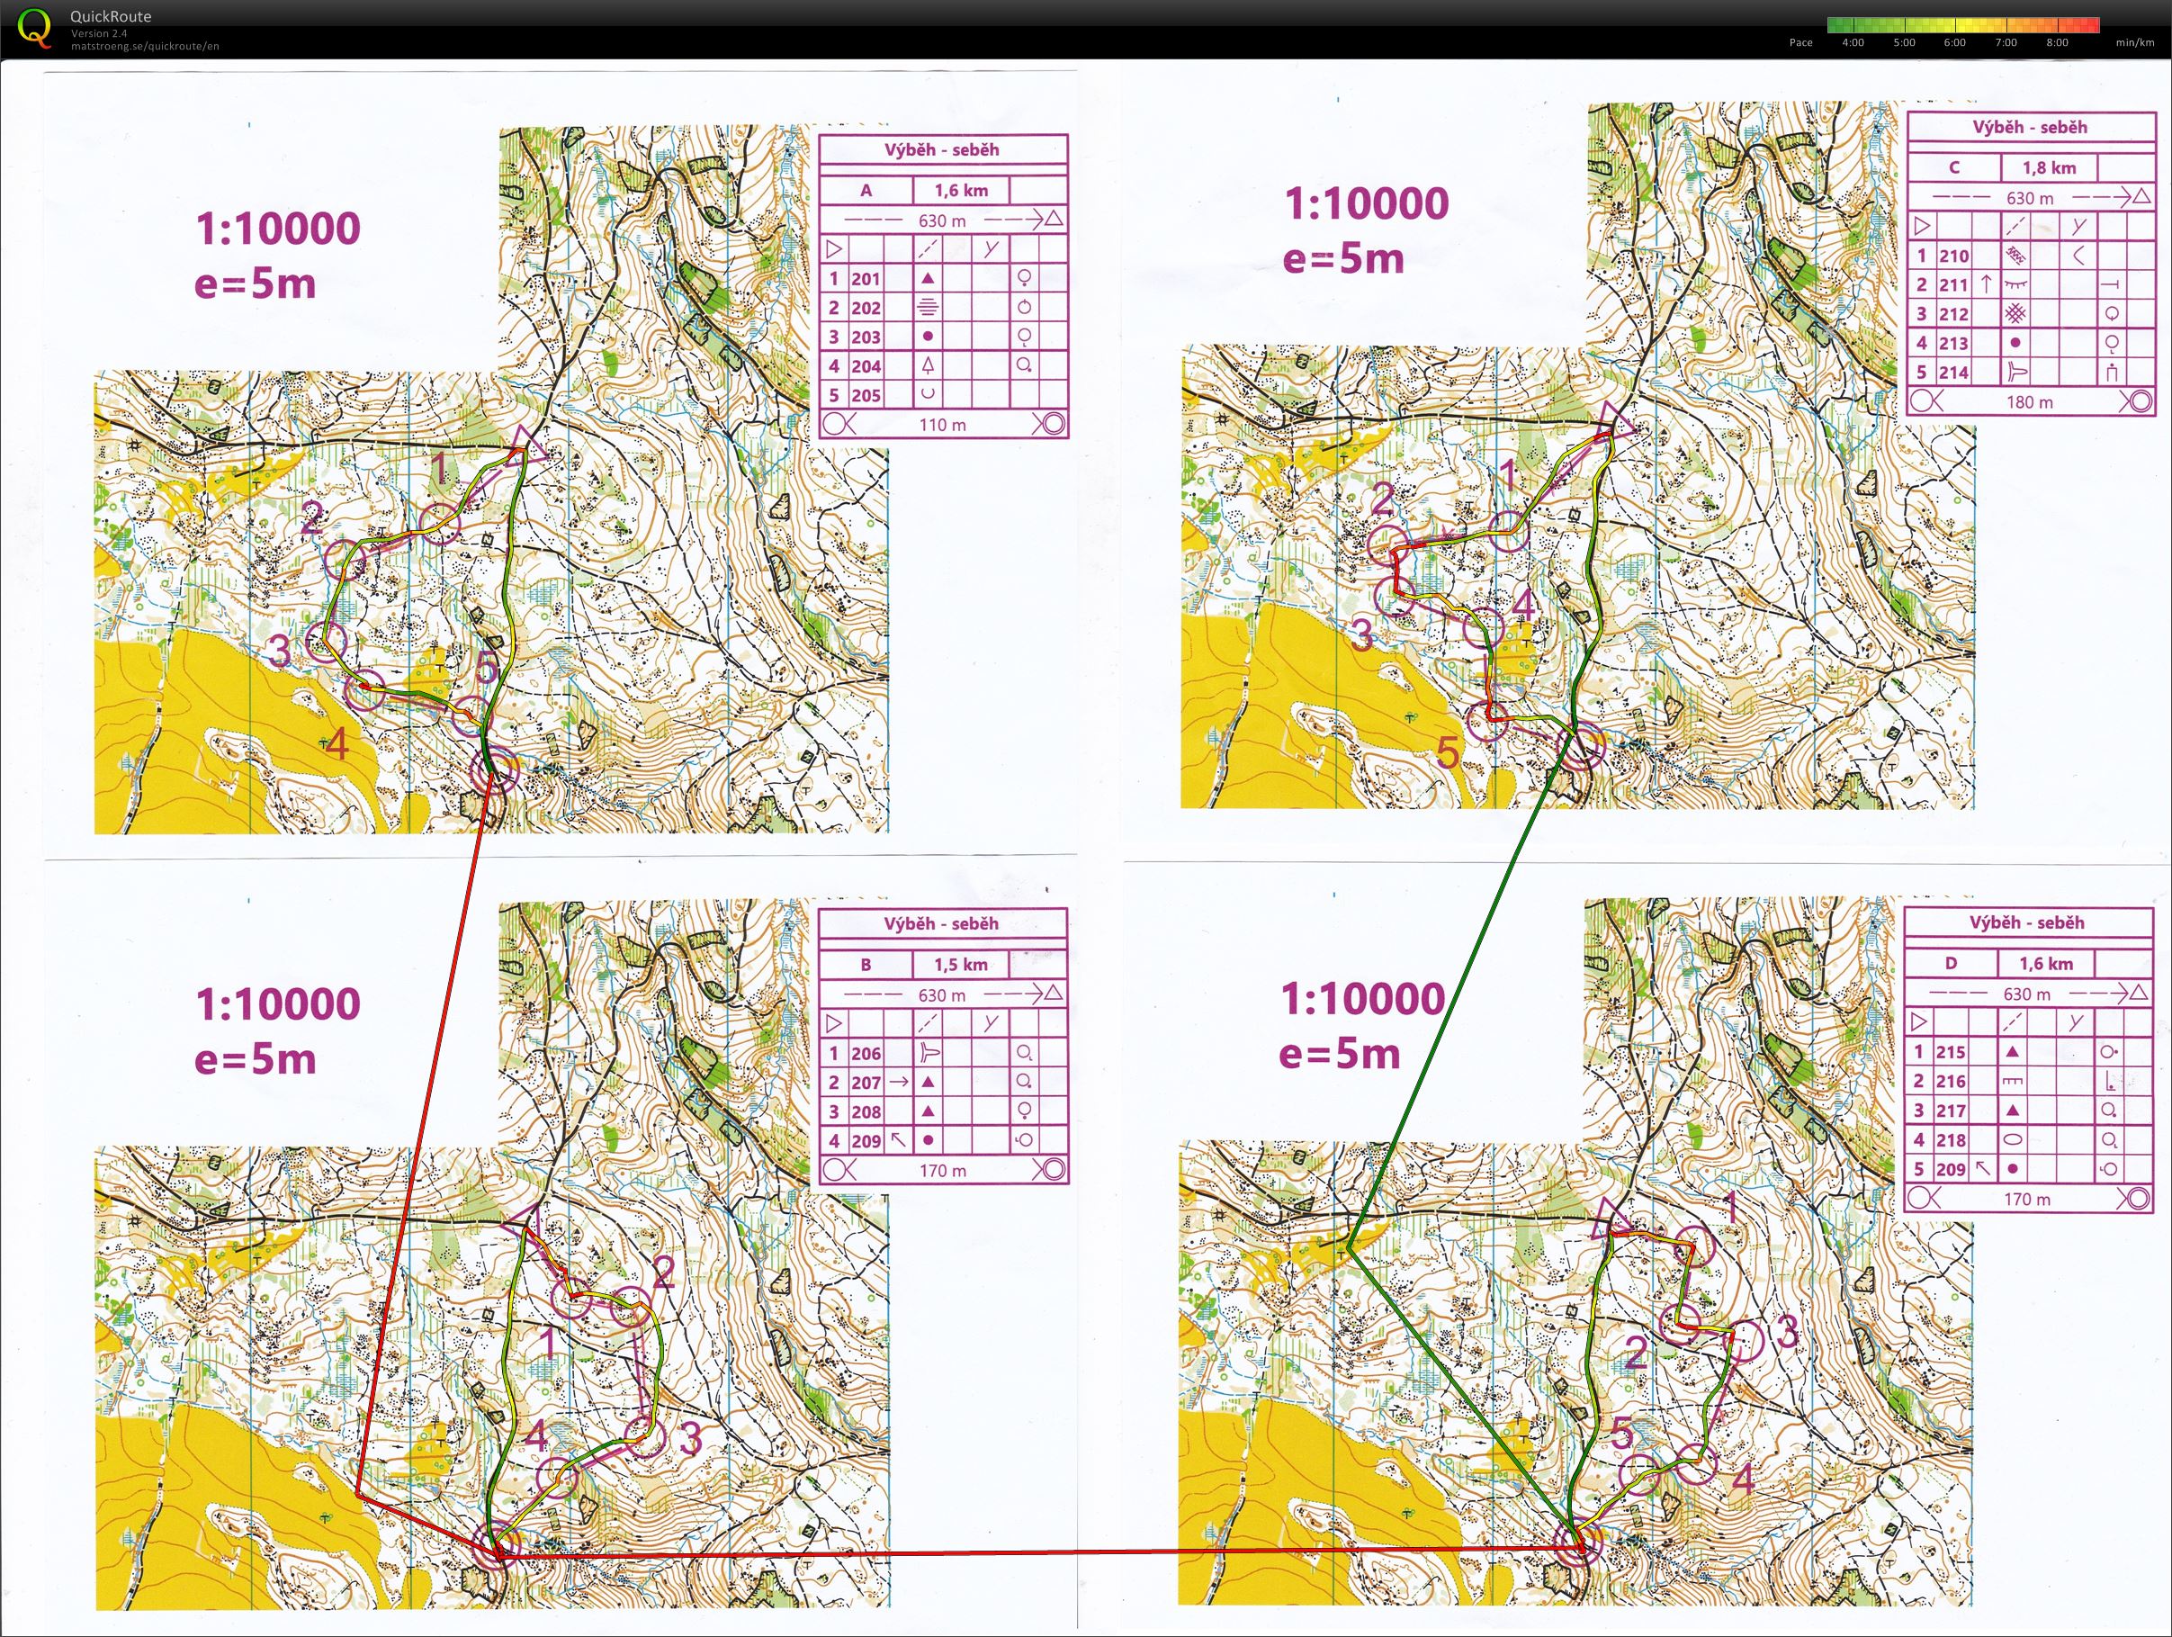Click the pace color gradient bar
Screen dimensions: 2172x1637
[1963, 25]
